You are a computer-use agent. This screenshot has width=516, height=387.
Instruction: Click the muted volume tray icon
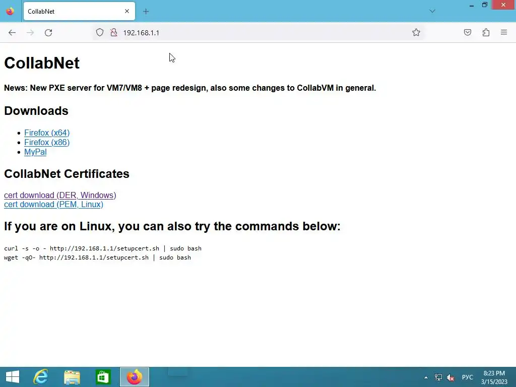450,377
